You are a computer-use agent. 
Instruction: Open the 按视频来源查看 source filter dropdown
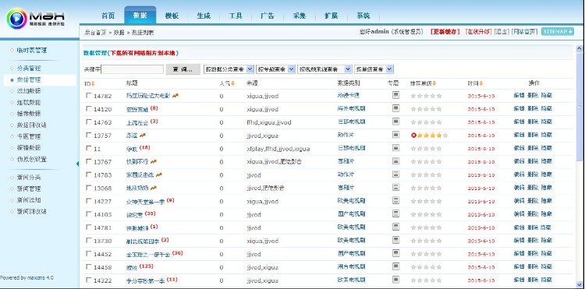tap(324, 69)
